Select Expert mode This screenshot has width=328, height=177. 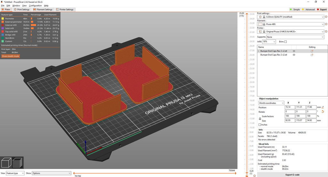(x=322, y=9)
